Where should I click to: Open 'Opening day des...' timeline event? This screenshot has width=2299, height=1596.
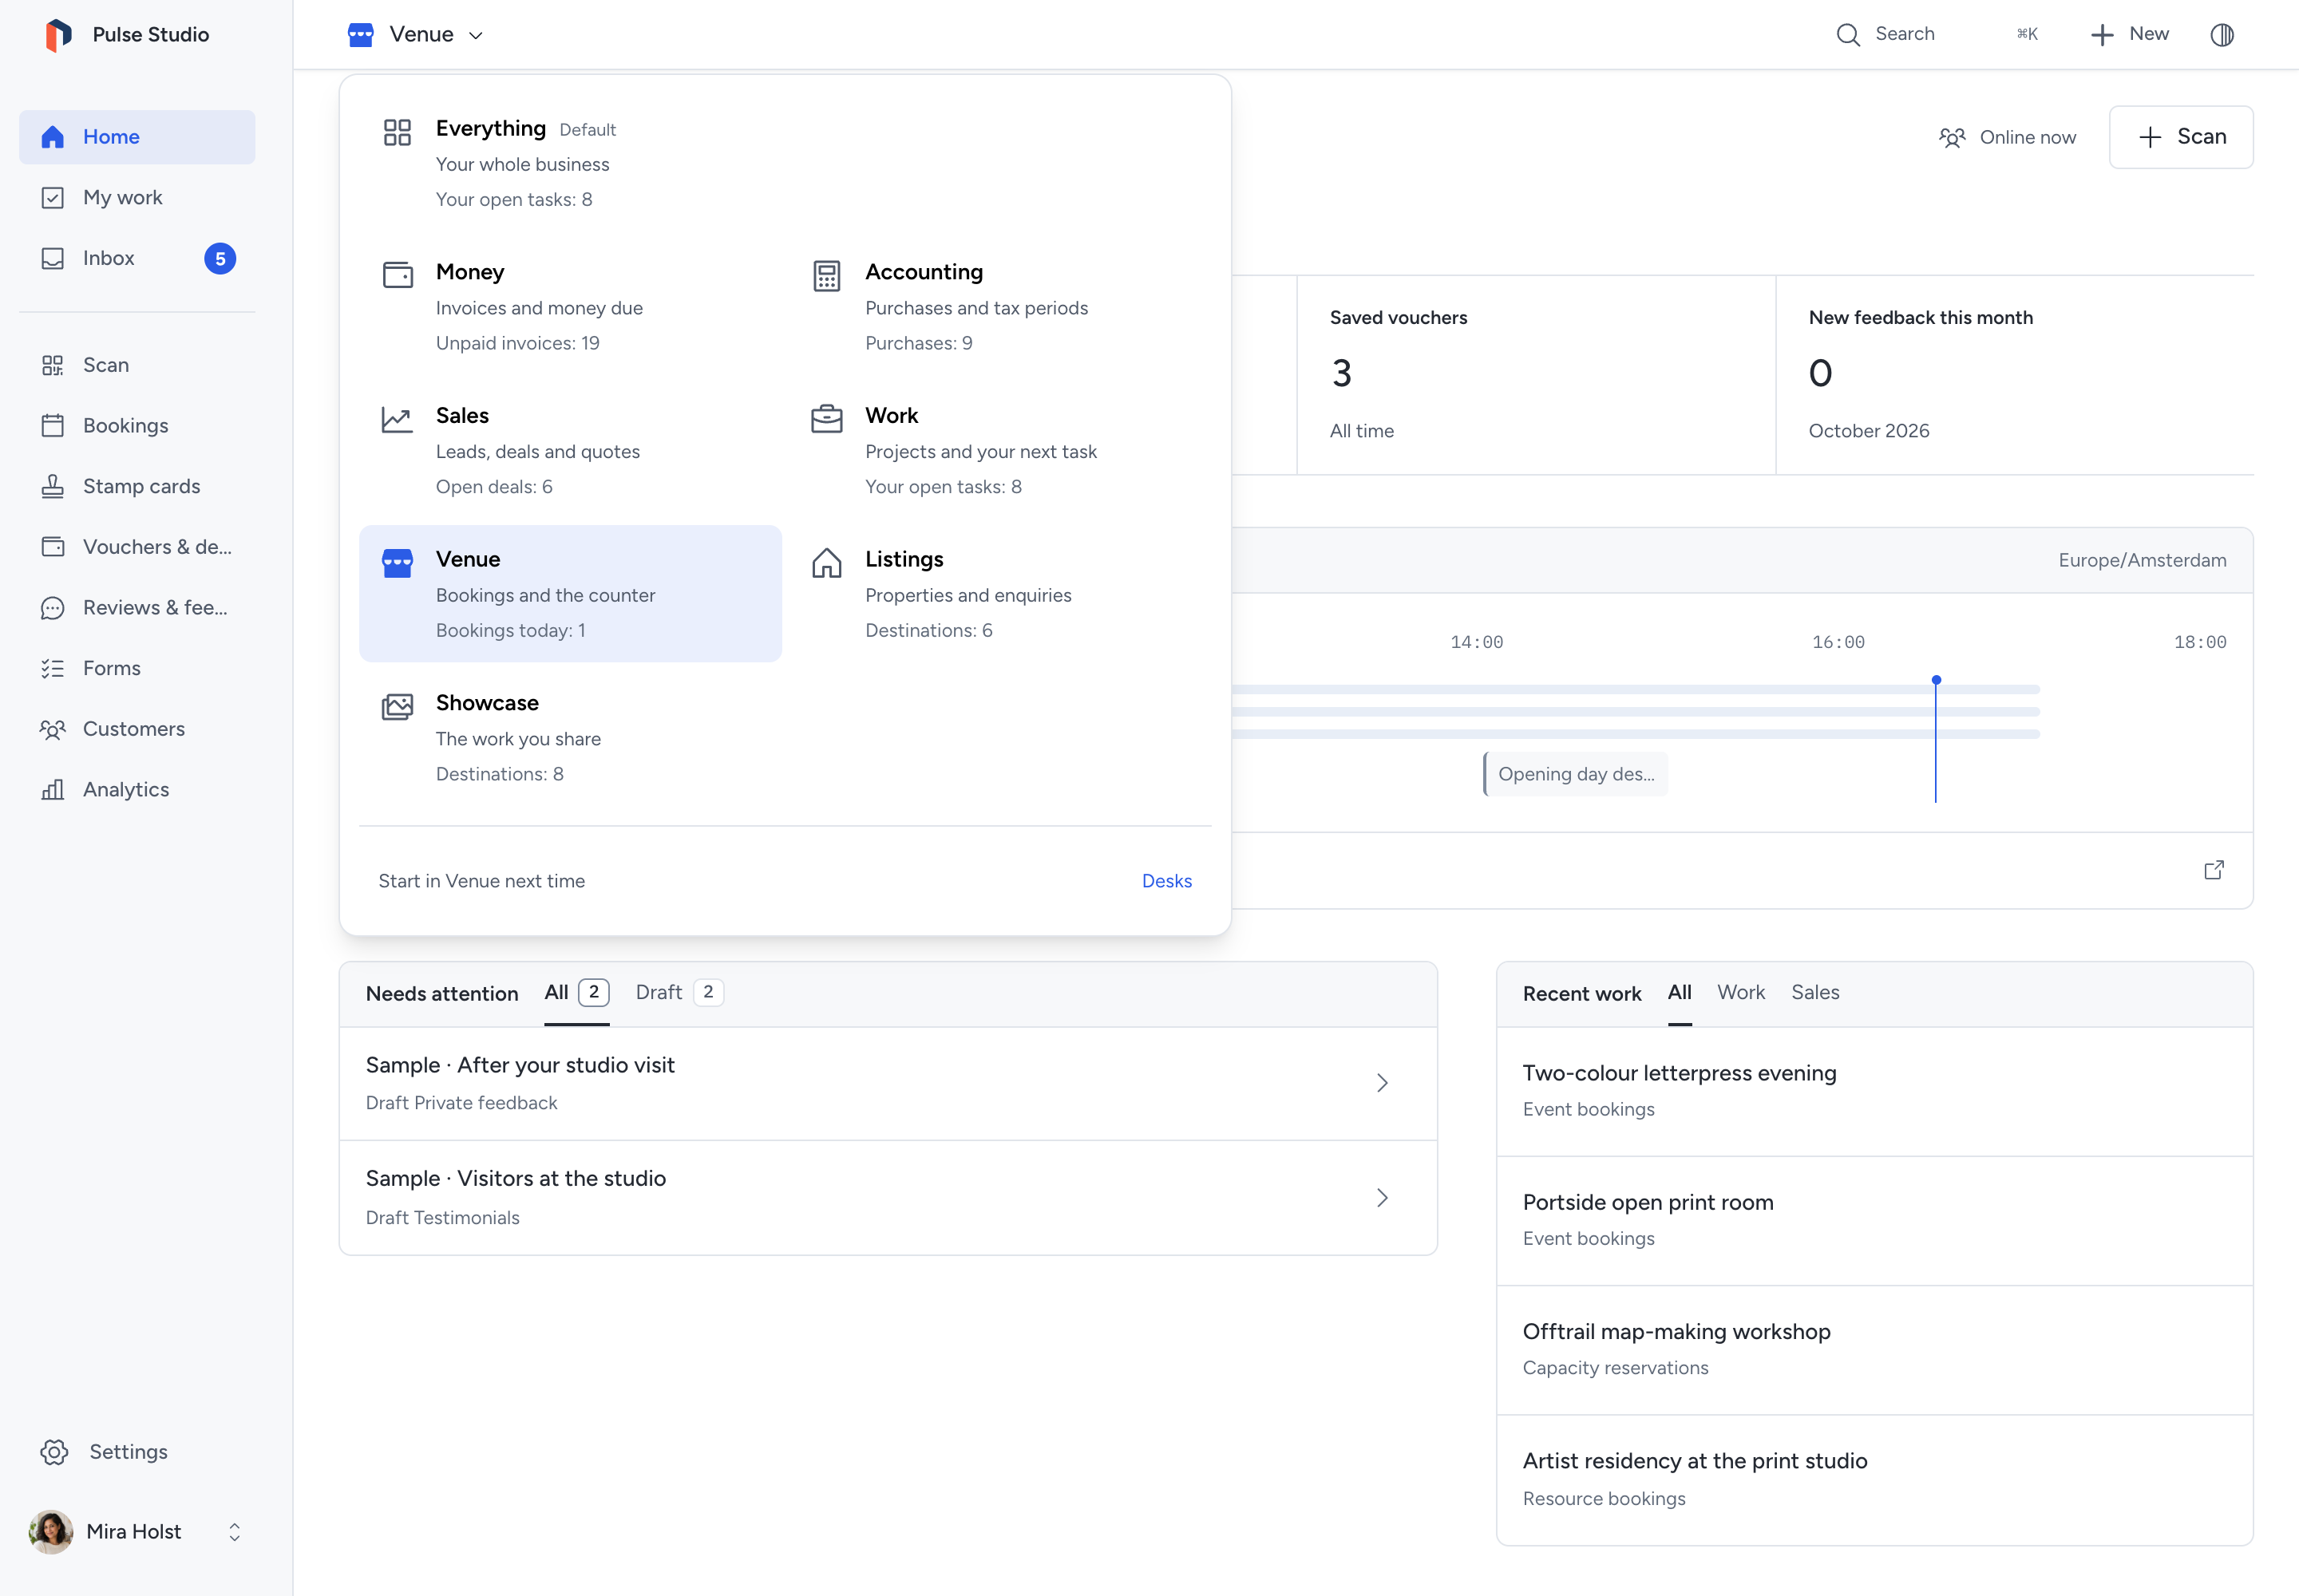pos(1575,775)
